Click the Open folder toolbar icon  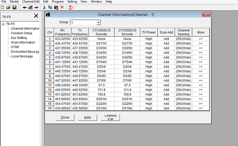click(x=8, y=7)
